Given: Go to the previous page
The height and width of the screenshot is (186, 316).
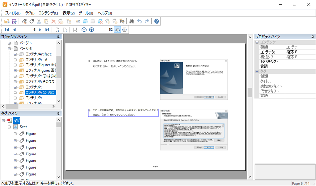Looking at the screenshot, I should [14, 30].
